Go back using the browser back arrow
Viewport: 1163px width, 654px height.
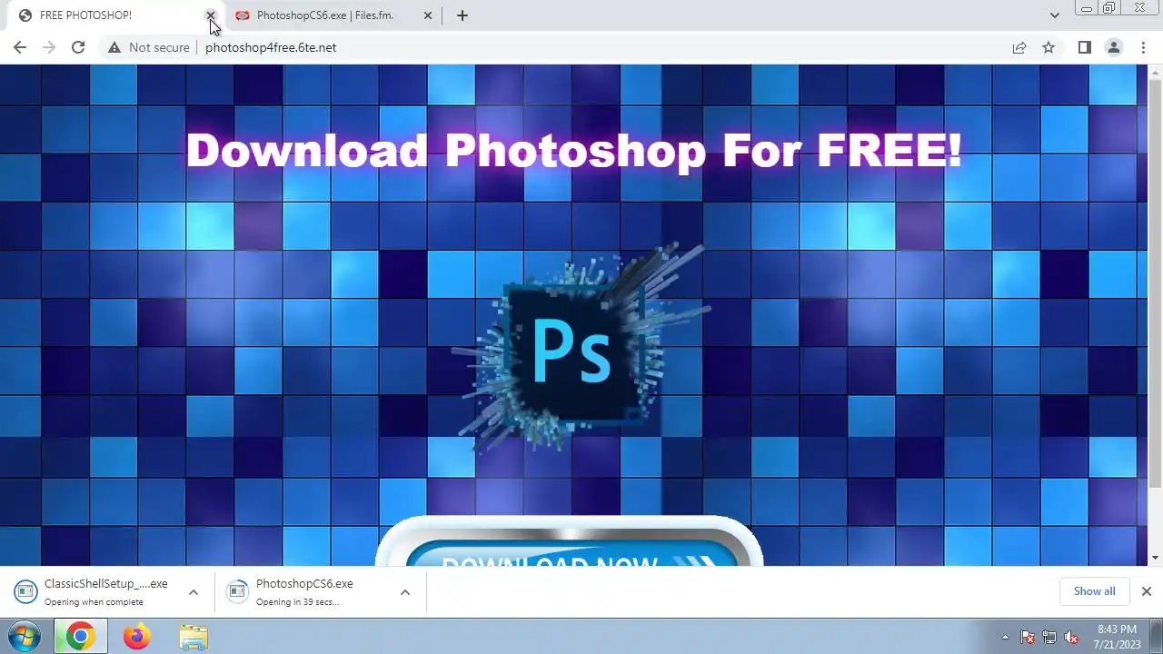[20, 47]
